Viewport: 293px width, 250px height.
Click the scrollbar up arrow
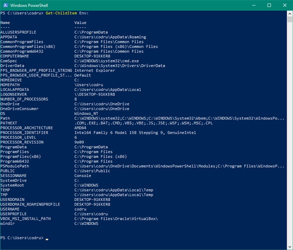click(290, 14)
